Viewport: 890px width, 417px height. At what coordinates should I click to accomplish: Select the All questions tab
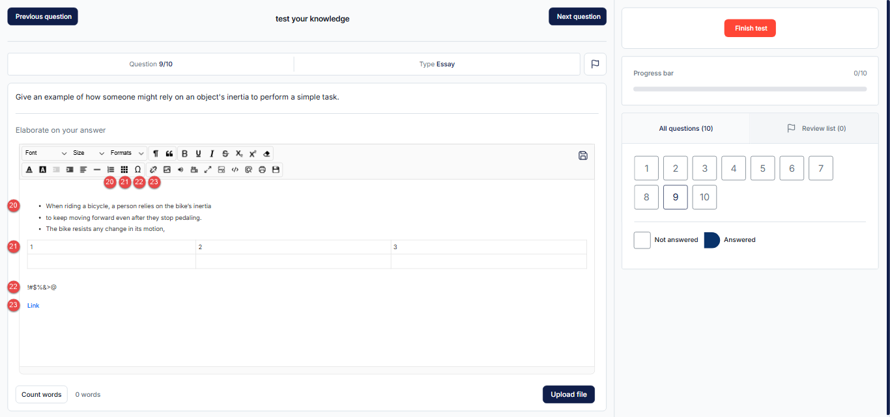point(685,129)
